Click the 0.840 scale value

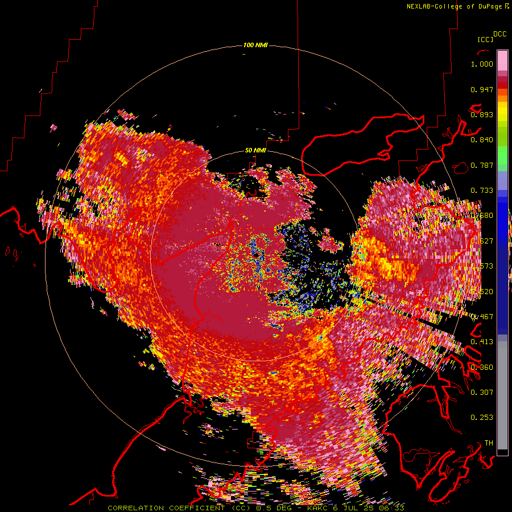point(482,140)
